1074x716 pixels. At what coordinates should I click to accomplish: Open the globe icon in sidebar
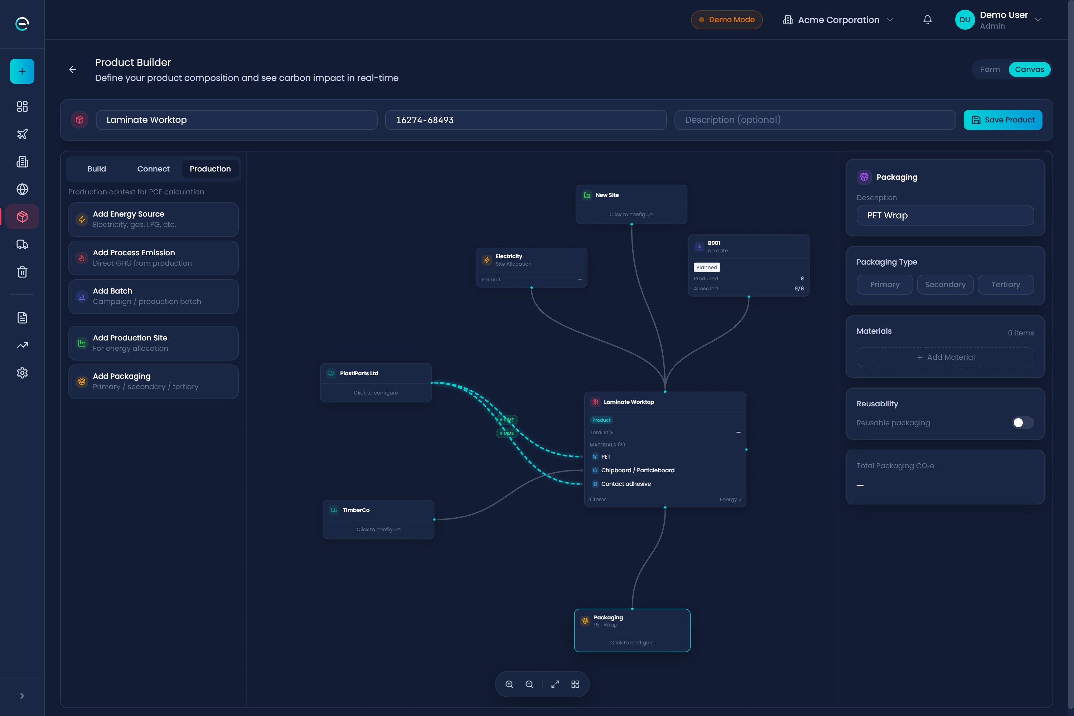pyautogui.click(x=22, y=189)
